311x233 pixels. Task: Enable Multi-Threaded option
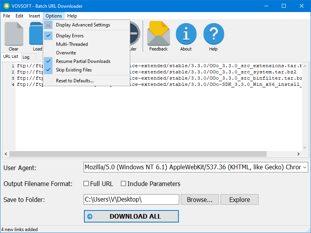86,44
